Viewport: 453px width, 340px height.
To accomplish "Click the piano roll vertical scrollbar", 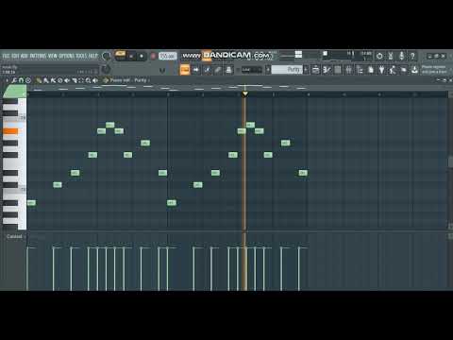I will [x=450, y=162].
